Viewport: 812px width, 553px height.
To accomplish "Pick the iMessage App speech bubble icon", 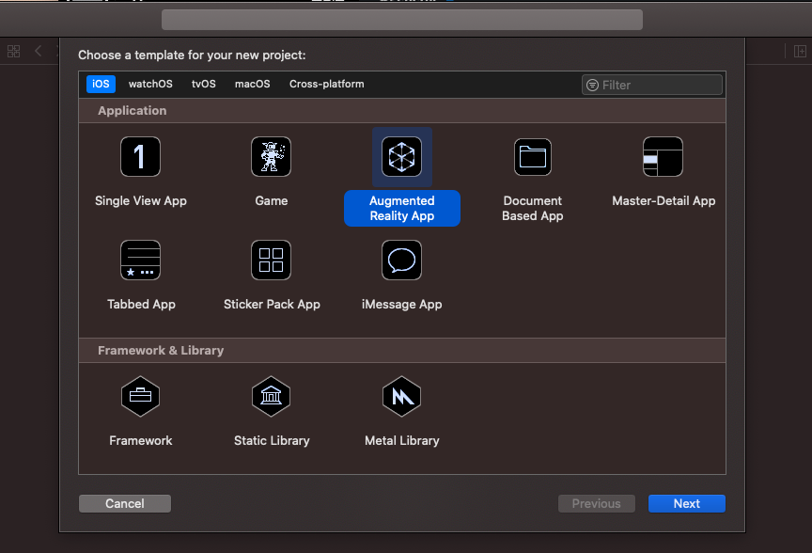I will point(402,260).
